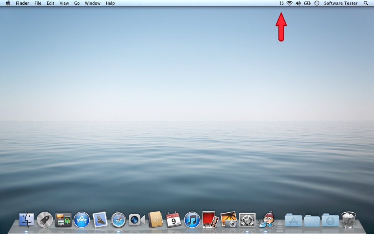This screenshot has height=234, width=374.
Task: Open the Finder menu
Action: (x=22, y=3)
